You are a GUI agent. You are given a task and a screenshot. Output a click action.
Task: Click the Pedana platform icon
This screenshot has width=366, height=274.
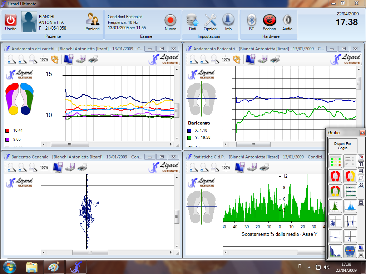click(x=269, y=20)
